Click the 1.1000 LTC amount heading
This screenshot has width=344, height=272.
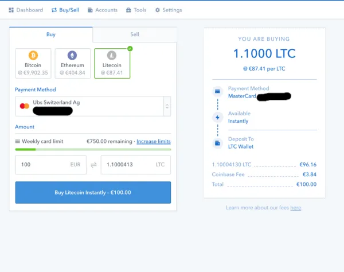[264, 53]
